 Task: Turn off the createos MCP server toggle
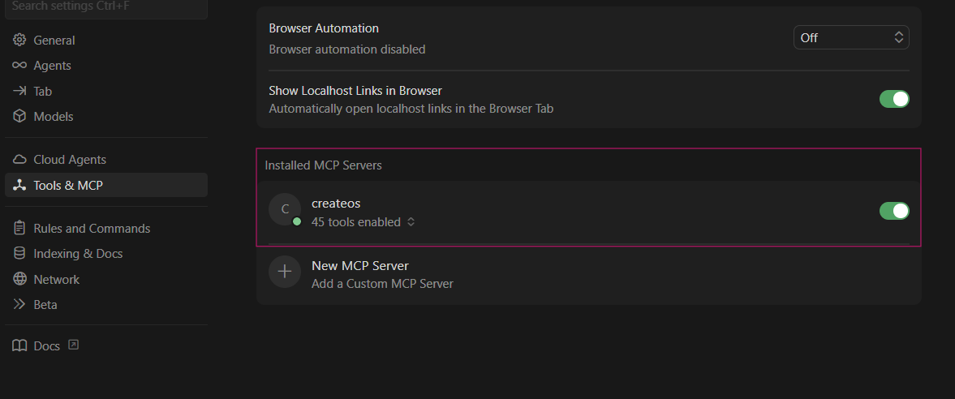pos(894,211)
